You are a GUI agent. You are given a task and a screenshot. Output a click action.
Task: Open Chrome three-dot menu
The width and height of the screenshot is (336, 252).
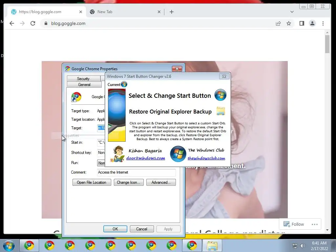click(x=323, y=23)
